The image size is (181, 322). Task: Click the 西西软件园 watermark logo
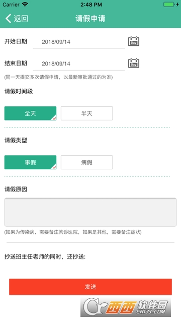tap(126, 307)
